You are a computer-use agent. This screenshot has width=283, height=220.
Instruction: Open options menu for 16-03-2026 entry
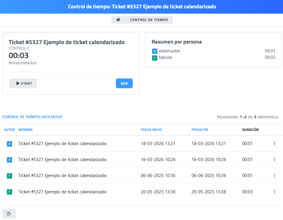click(x=274, y=160)
